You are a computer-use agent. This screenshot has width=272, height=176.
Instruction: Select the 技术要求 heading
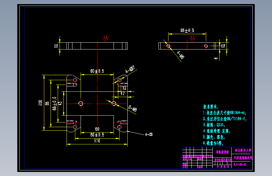point(211,107)
